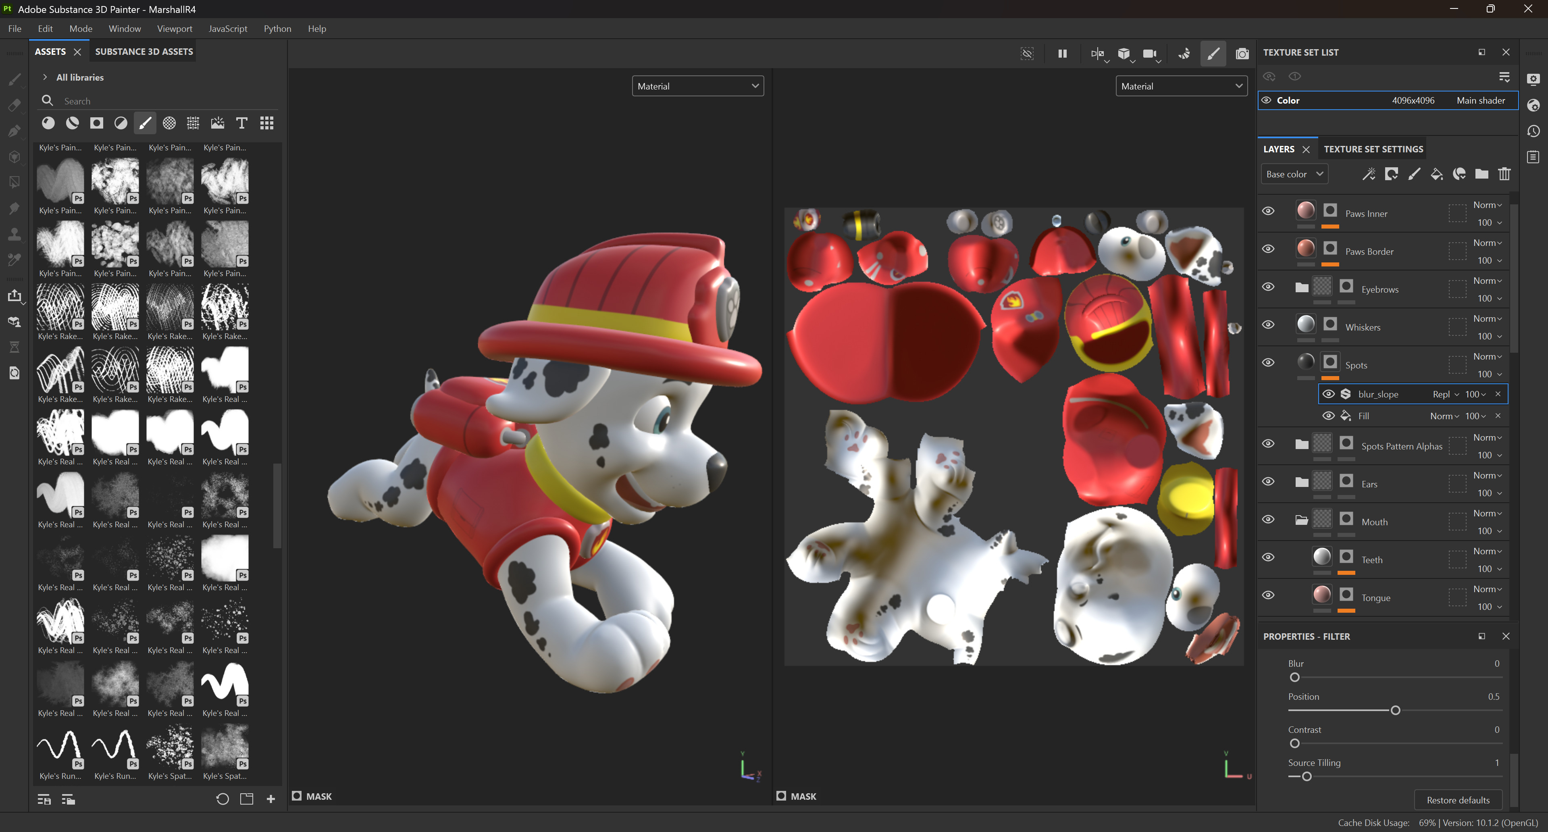
Task: Undock the Texture Set List panel
Action: pos(1481,52)
